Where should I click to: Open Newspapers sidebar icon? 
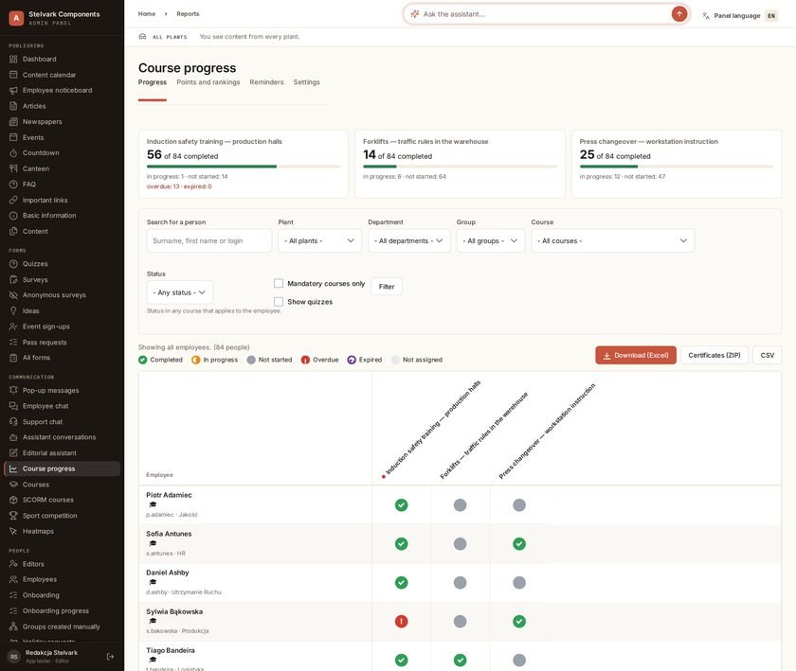(13, 122)
